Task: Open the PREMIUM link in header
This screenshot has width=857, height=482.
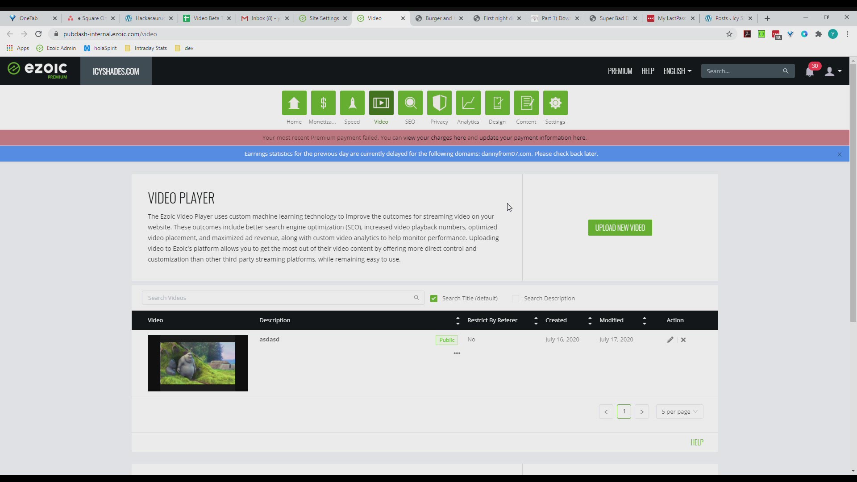Action: (x=620, y=71)
